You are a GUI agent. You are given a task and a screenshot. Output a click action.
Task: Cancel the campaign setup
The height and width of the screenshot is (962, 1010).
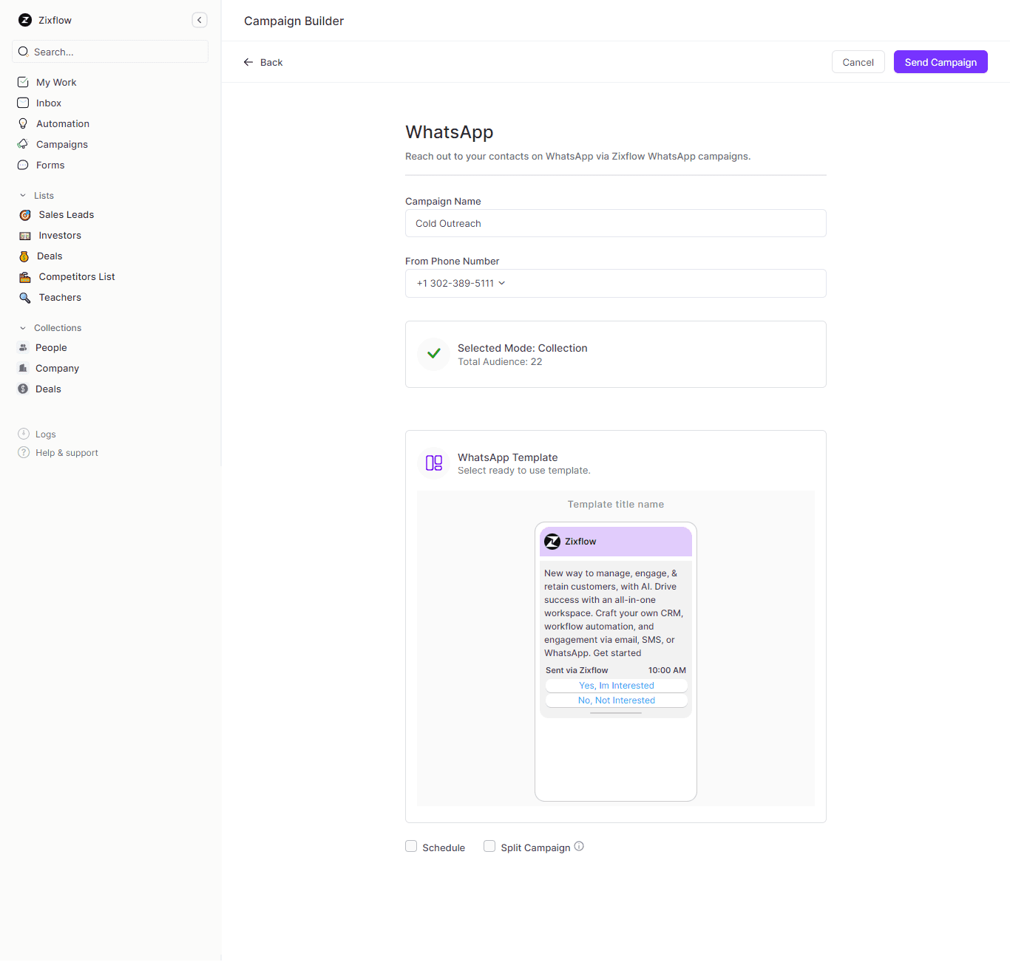click(x=858, y=61)
